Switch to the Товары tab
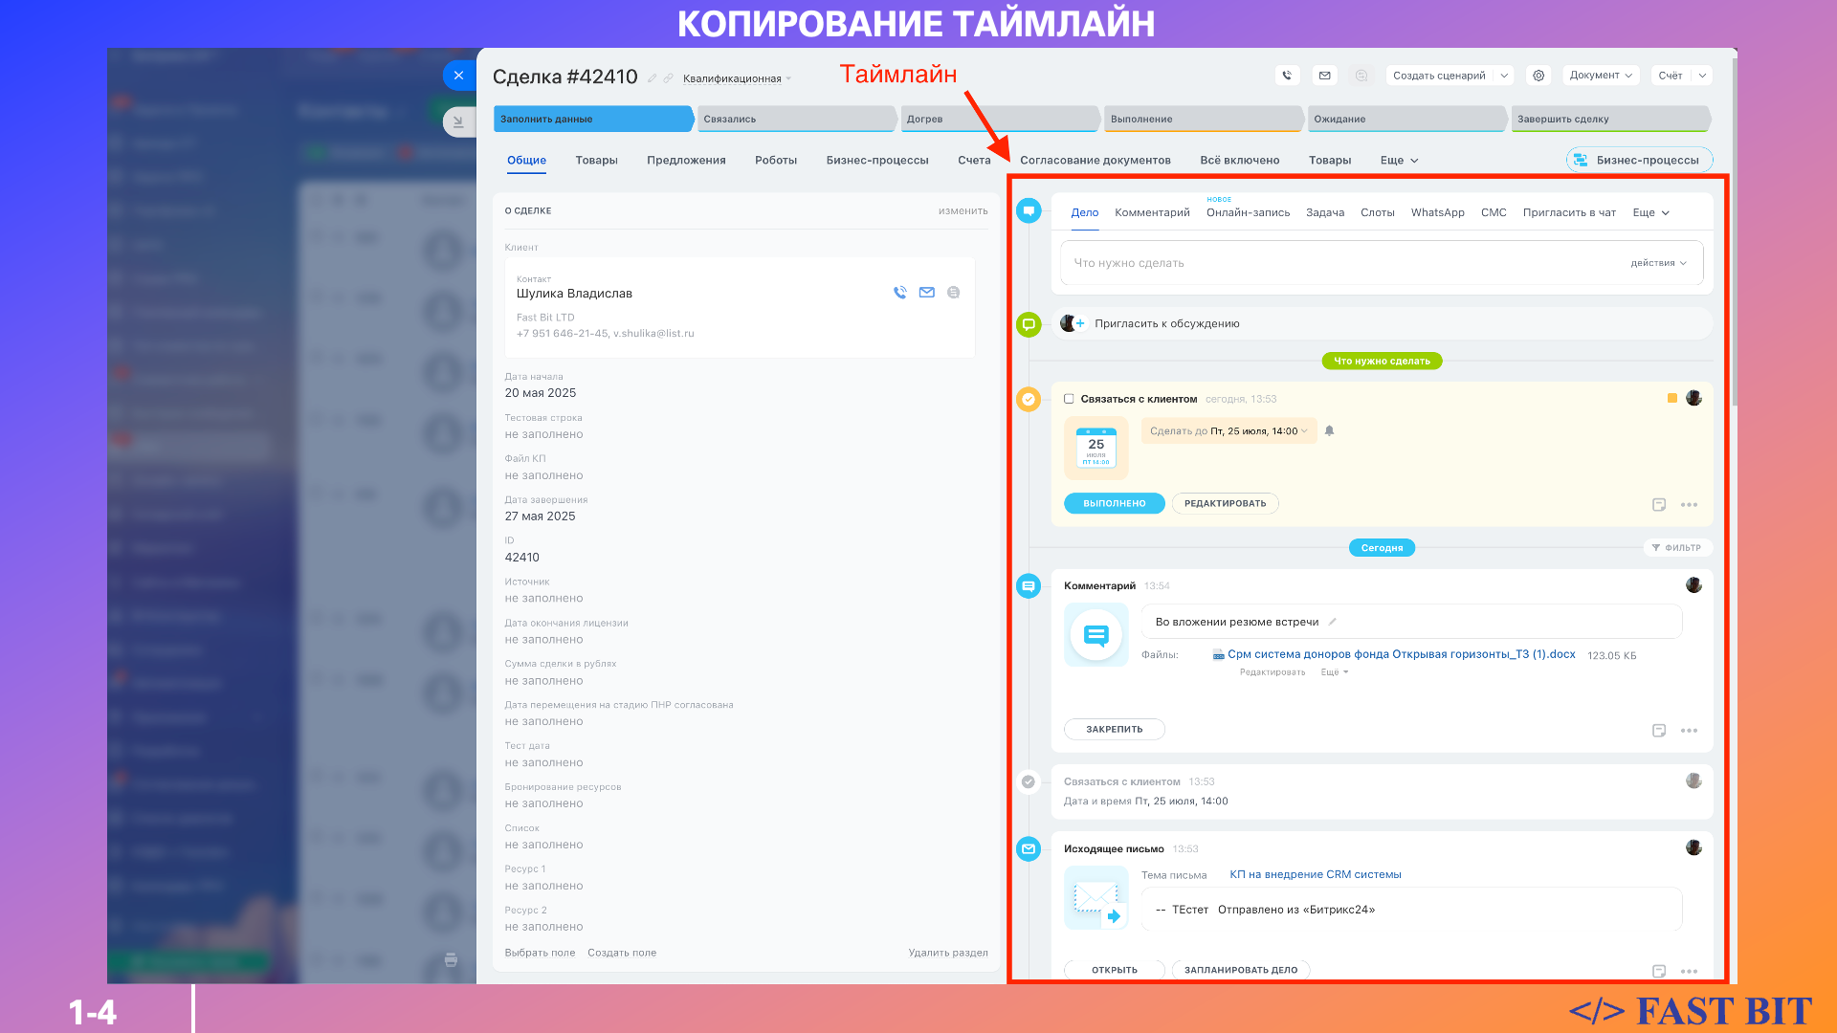1837x1033 pixels. [x=596, y=161]
